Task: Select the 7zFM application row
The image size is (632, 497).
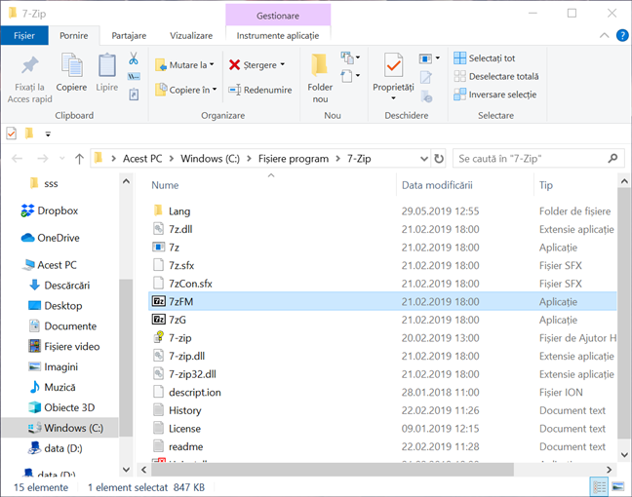Action: (382, 302)
